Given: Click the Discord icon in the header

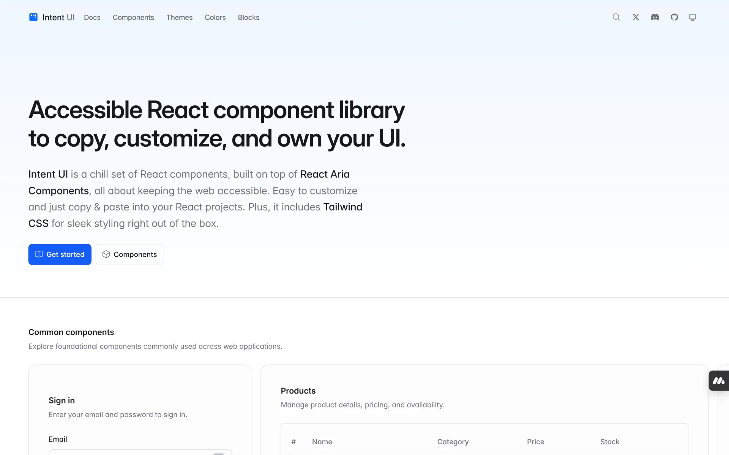Looking at the screenshot, I should pyautogui.click(x=655, y=17).
